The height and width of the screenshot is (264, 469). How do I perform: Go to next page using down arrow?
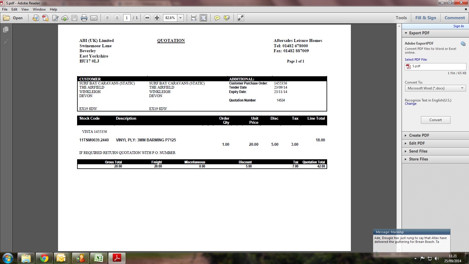117,18
